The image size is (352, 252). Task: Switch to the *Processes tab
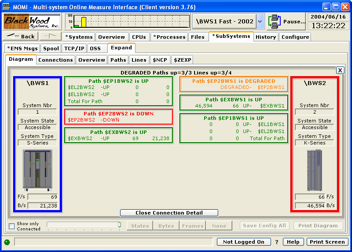tap(169, 37)
